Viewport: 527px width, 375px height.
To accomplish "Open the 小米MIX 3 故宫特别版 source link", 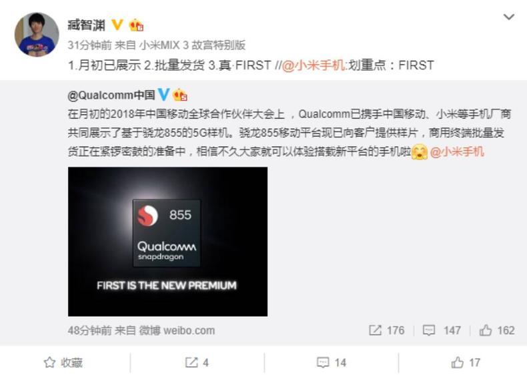I will click(193, 45).
